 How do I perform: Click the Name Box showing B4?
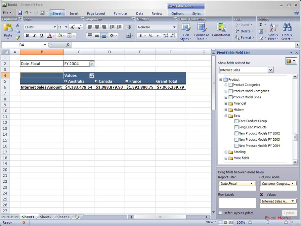click(22, 45)
